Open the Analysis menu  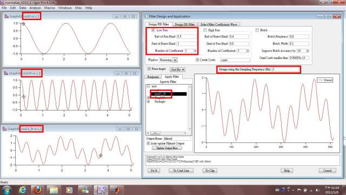point(35,8)
